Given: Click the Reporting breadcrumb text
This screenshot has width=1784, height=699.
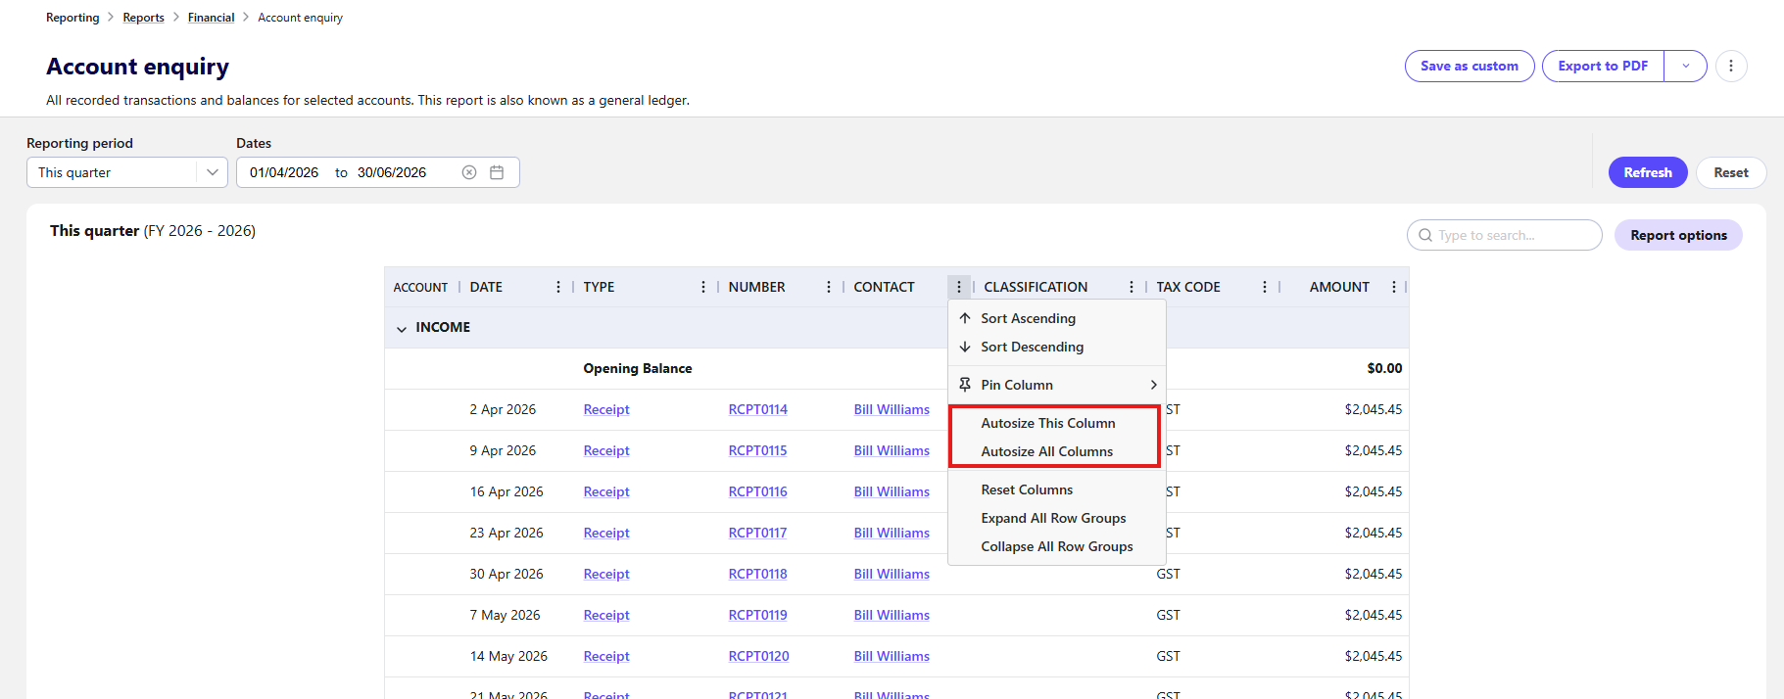Looking at the screenshot, I should 72,18.
